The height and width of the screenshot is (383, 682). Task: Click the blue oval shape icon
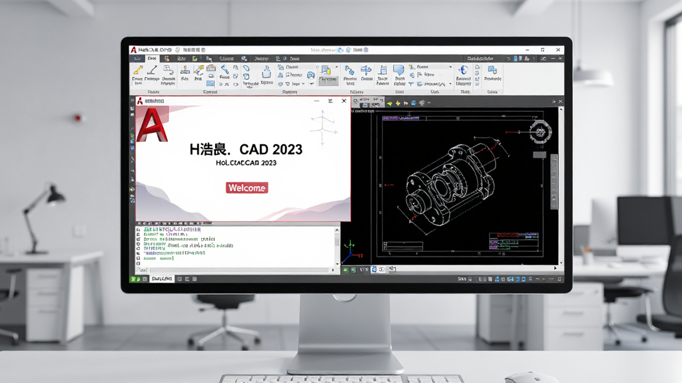point(246,68)
